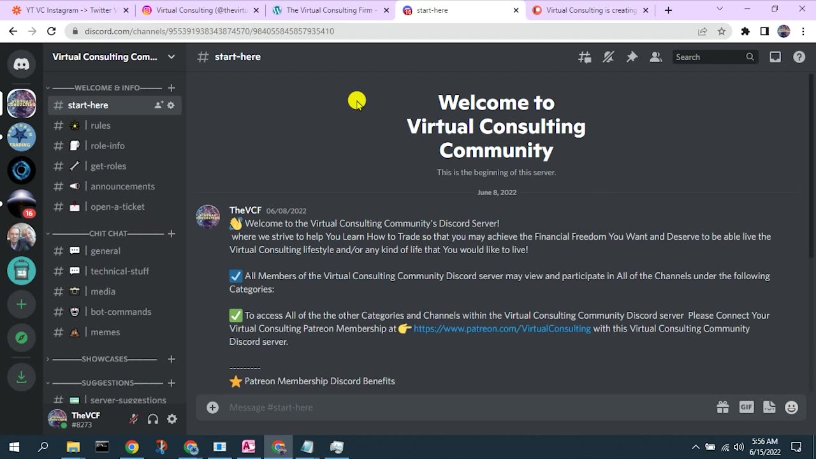
Task: Open the media channel
Action: click(115, 292)
